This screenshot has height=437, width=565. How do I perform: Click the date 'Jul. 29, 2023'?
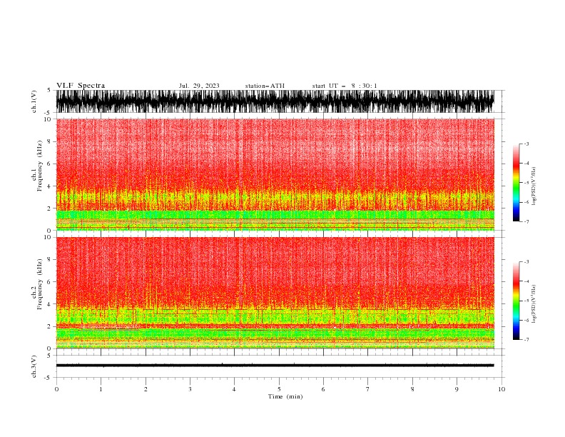(x=199, y=86)
